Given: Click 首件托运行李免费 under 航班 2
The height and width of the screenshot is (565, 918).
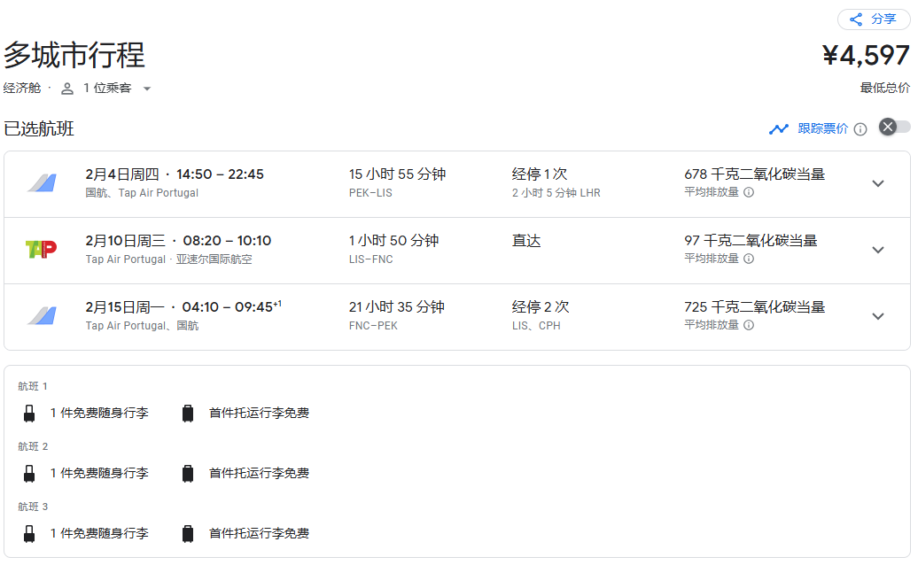Looking at the screenshot, I should click(x=259, y=474).
